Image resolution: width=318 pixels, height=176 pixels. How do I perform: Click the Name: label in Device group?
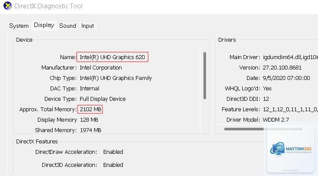[x=68, y=57]
